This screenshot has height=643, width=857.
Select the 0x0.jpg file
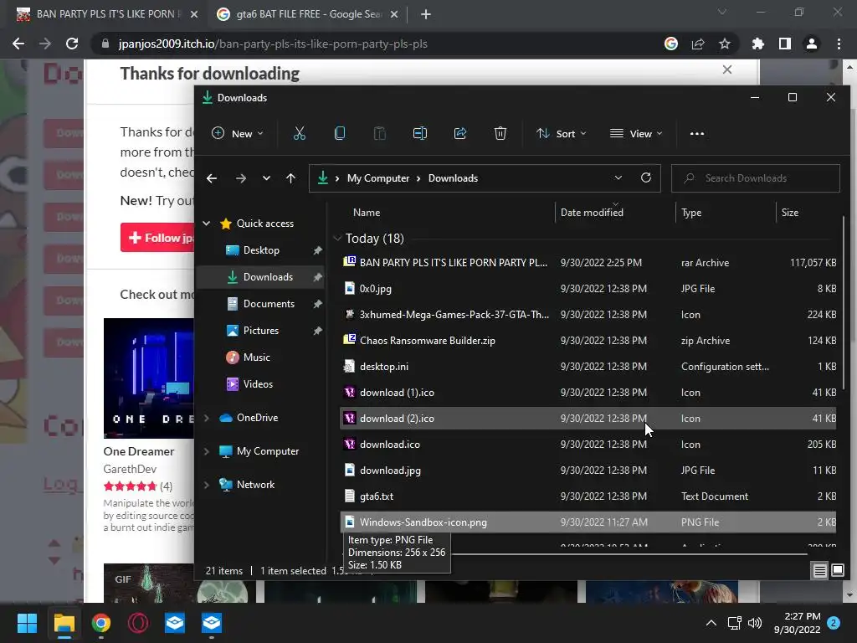click(588, 289)
